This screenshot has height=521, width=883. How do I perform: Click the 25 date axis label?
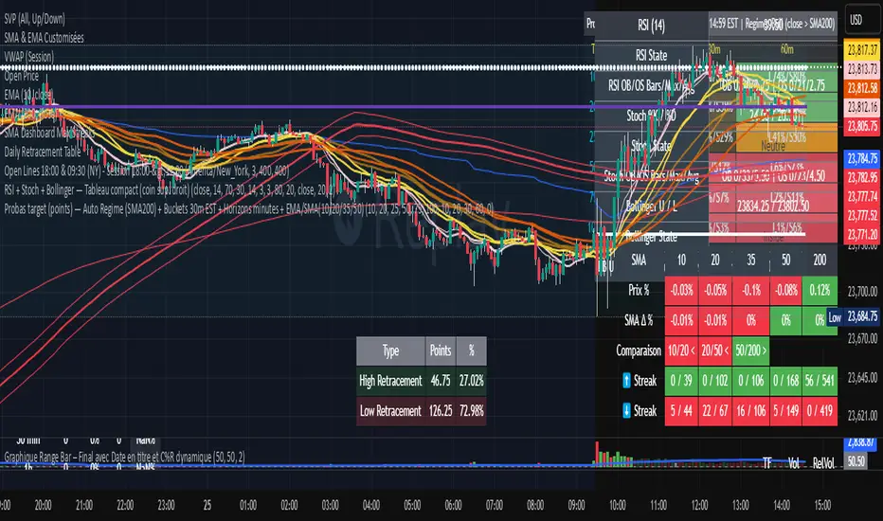tap(207, 505)
